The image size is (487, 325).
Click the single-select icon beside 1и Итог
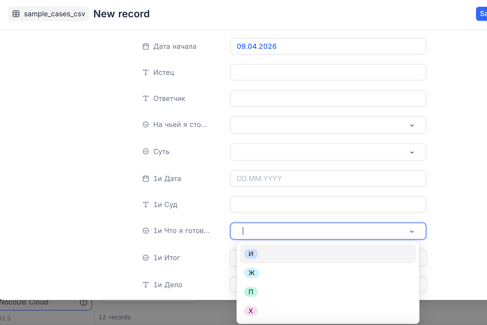pos(146,258)
